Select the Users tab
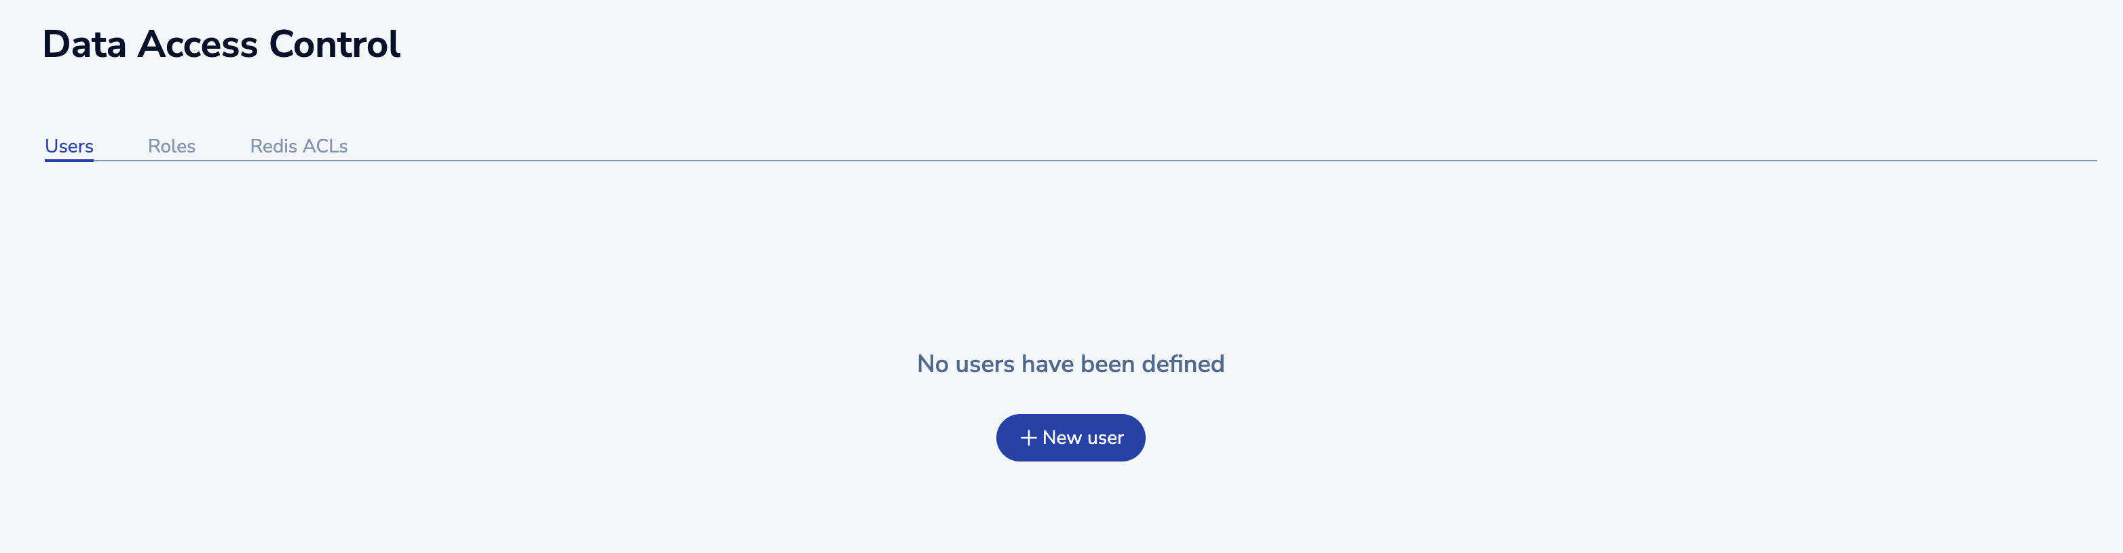This screenshot has width=2123, height=553. coord(69,146)
